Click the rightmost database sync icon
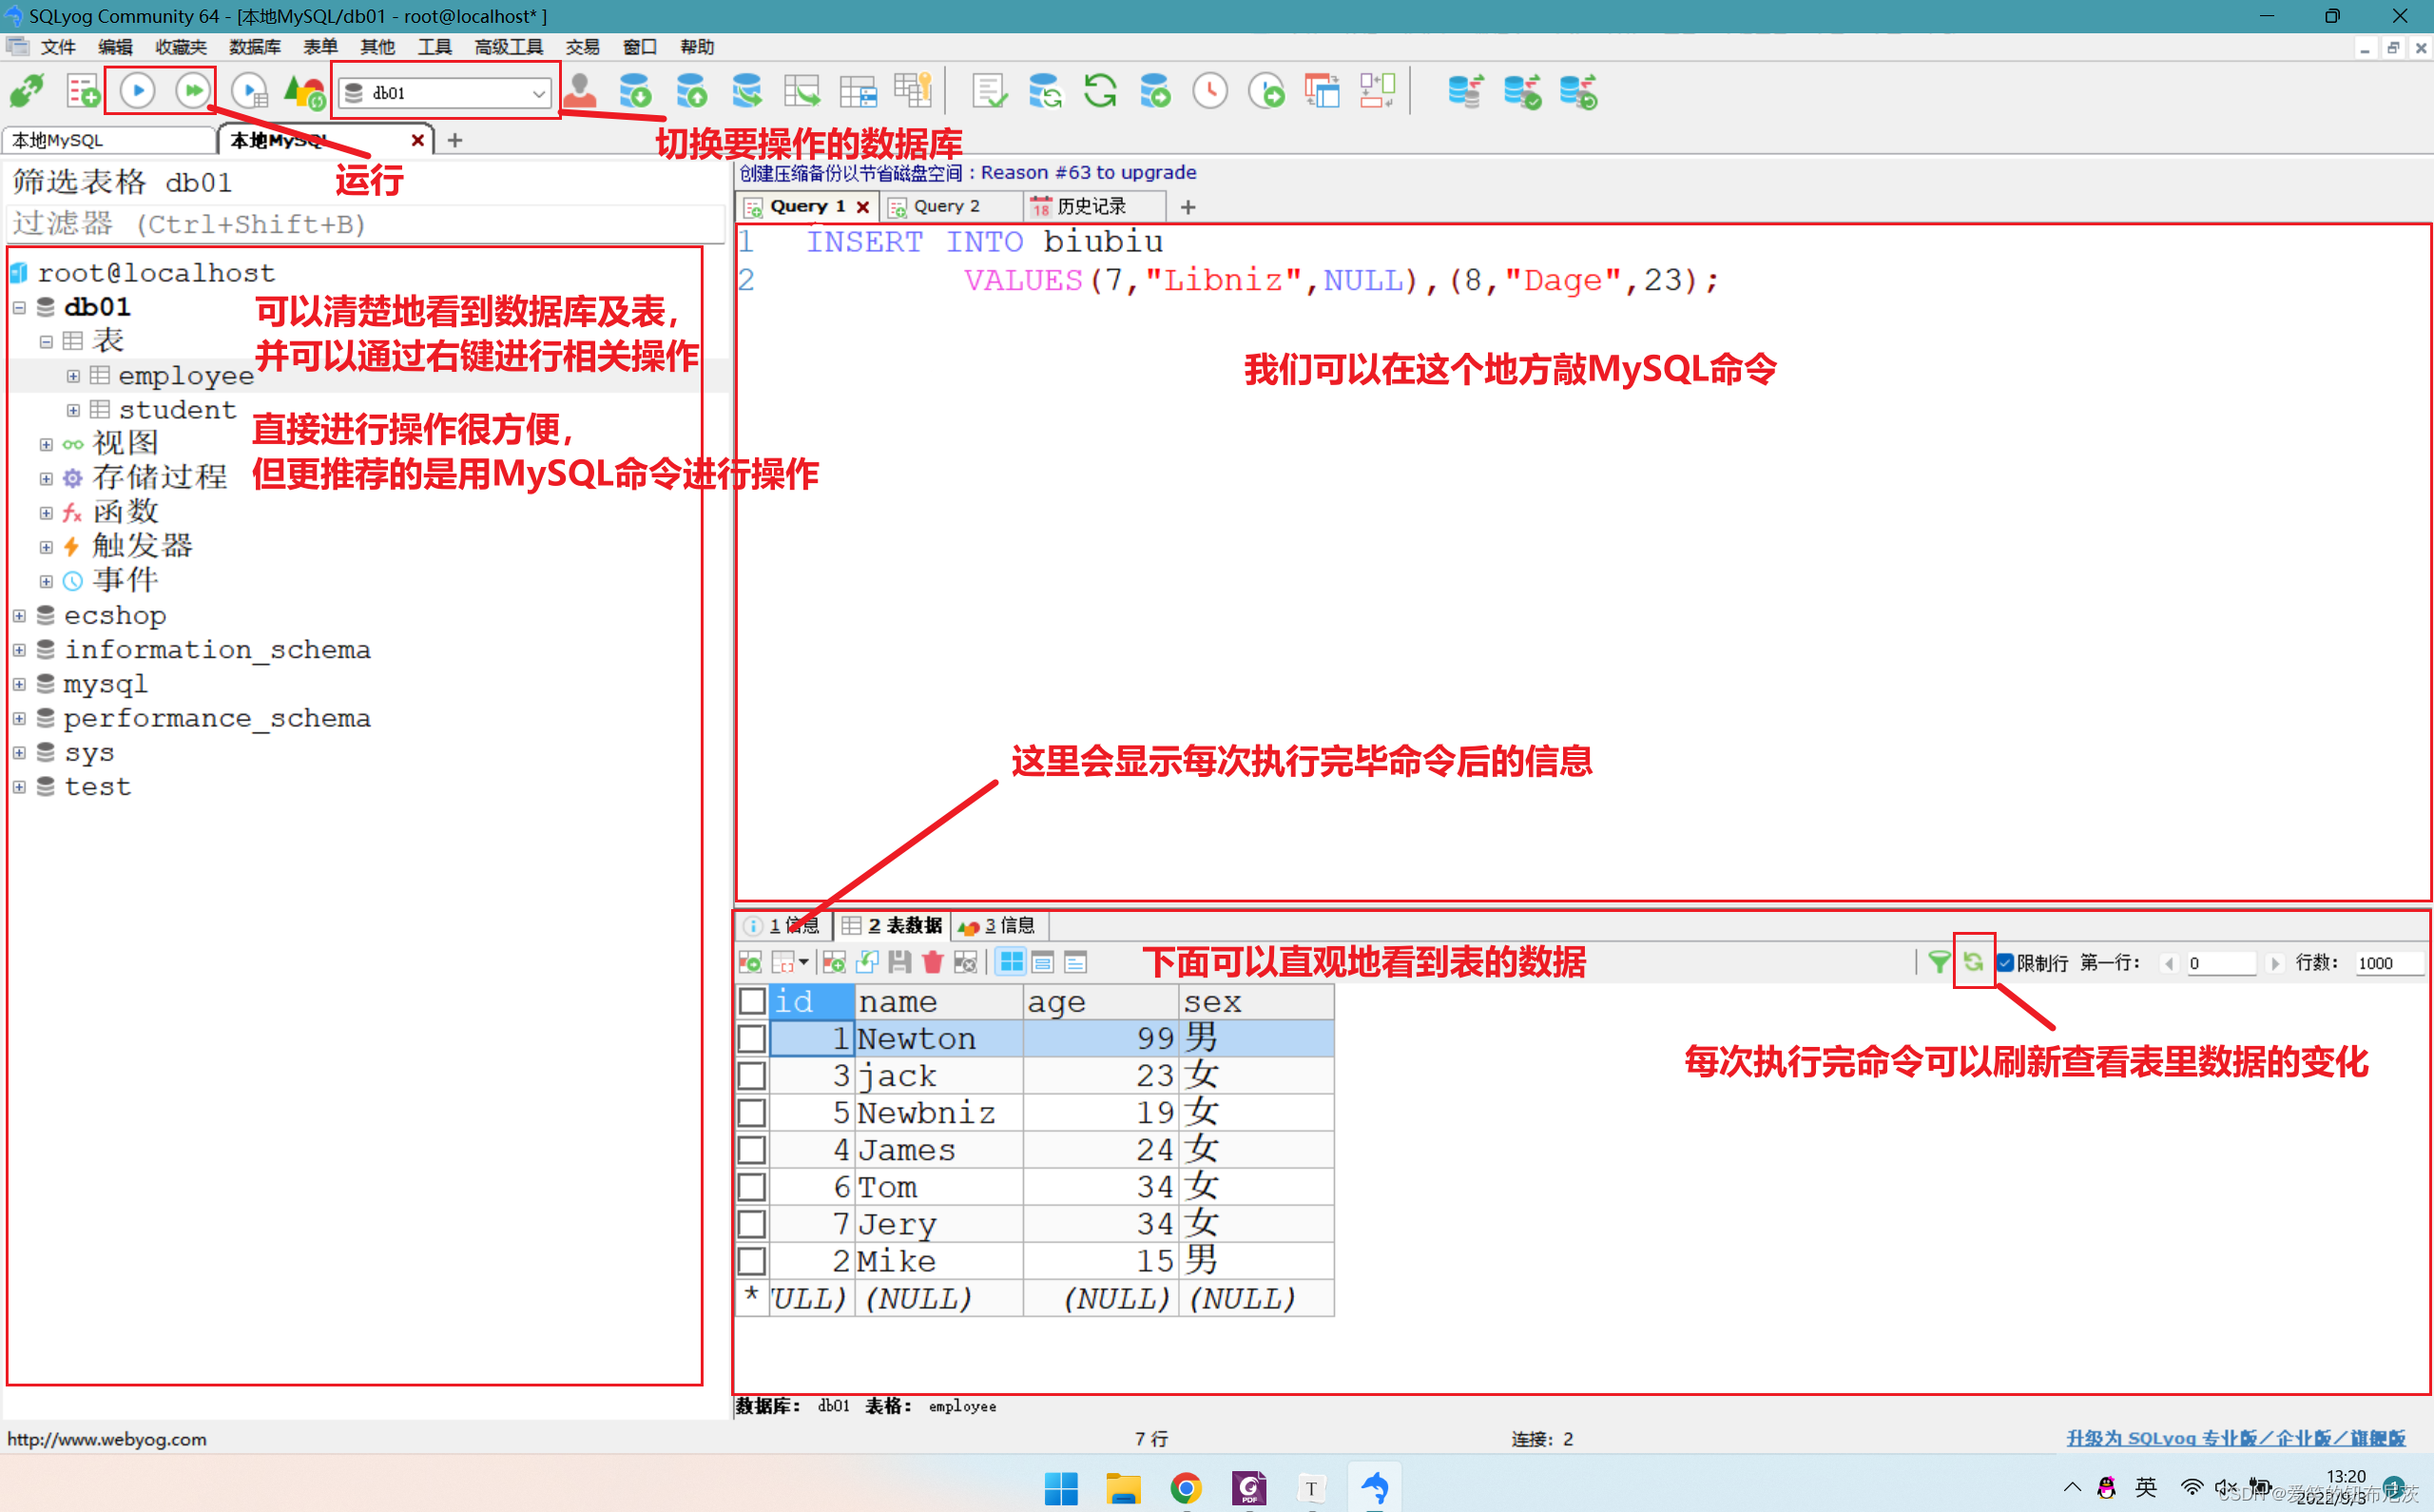Image resolution: width=2434 pixels, height=1512 pixels. click(1577, 92)
